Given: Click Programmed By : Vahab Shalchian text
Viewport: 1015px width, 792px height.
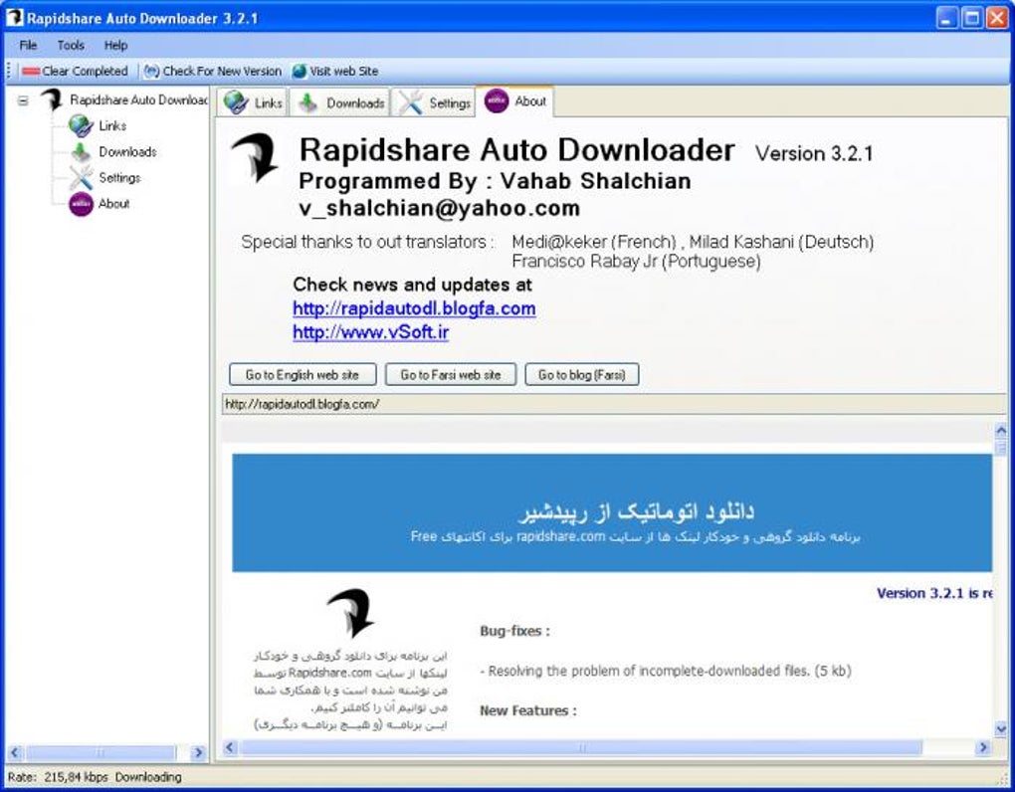Looking at the screenshot, I should tap(495, 181).
